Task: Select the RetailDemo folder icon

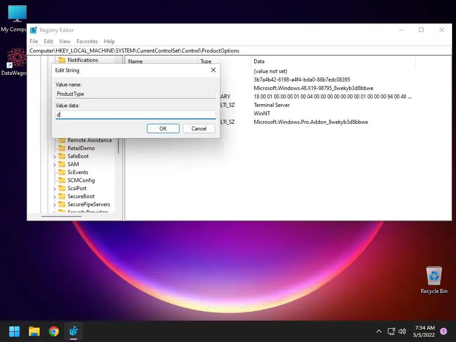Action: 61,148
